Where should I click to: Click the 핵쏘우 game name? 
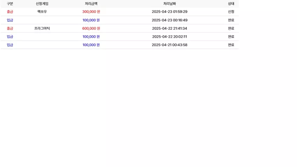click(x=42, y=12)
